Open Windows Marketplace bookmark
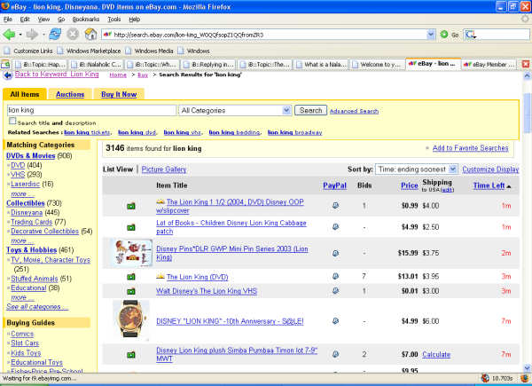This screenshot has width=532, height=386. pyautogui.click(x=90, y=51)
